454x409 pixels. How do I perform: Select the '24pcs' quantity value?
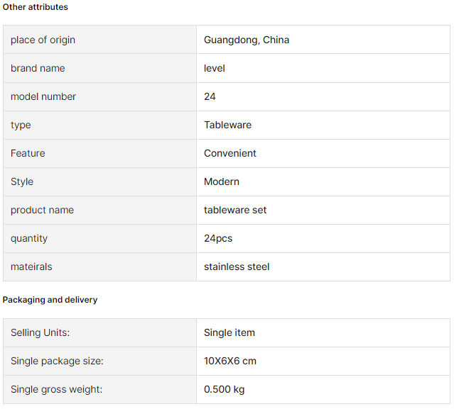pos(218,239)
